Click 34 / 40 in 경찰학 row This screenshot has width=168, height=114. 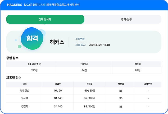tap(58, 107)
